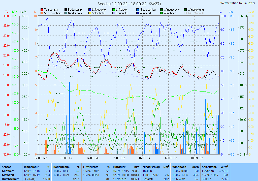Click the orange Sonnenschein legend swatch
Viewport: 258px width, 181px height.
pos(42,13)
